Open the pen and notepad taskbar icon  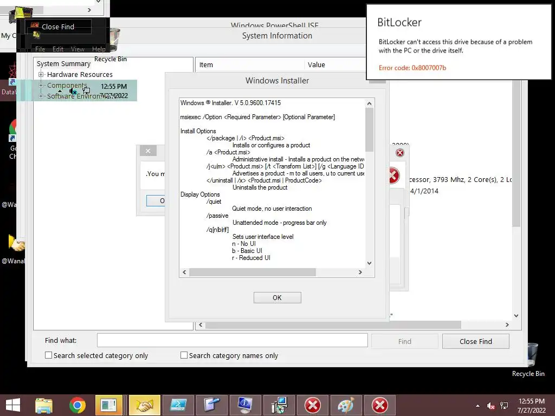point(211,405)
